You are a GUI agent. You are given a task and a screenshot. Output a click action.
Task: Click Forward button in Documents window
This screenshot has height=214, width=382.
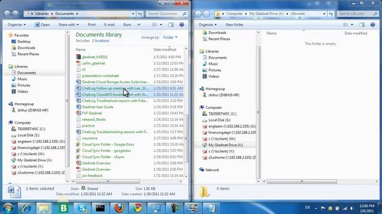click(x=16, y=14)
